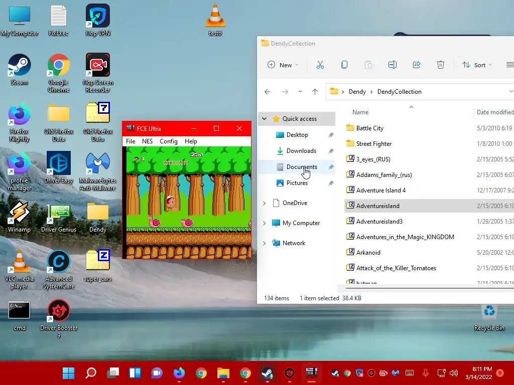Open iTop VPN desktop shortcut
Image resolution: width=514 pixels, height=385 pixels.
point(98,20)
